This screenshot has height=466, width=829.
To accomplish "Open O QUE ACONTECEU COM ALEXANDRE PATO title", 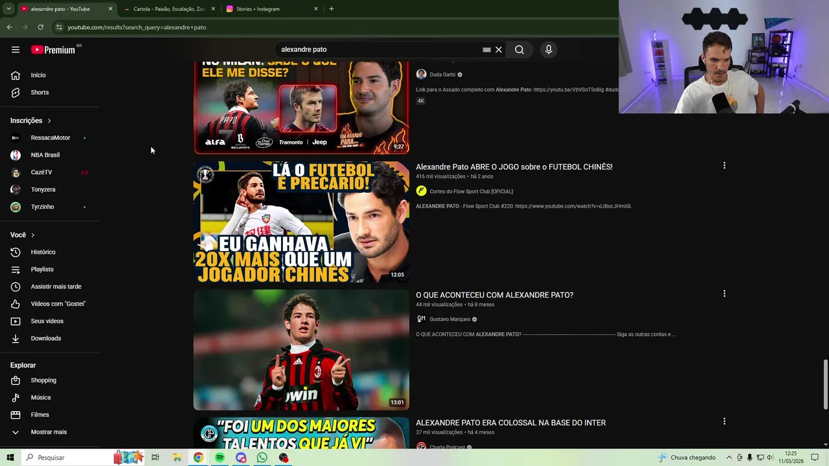I will (495, 295).
